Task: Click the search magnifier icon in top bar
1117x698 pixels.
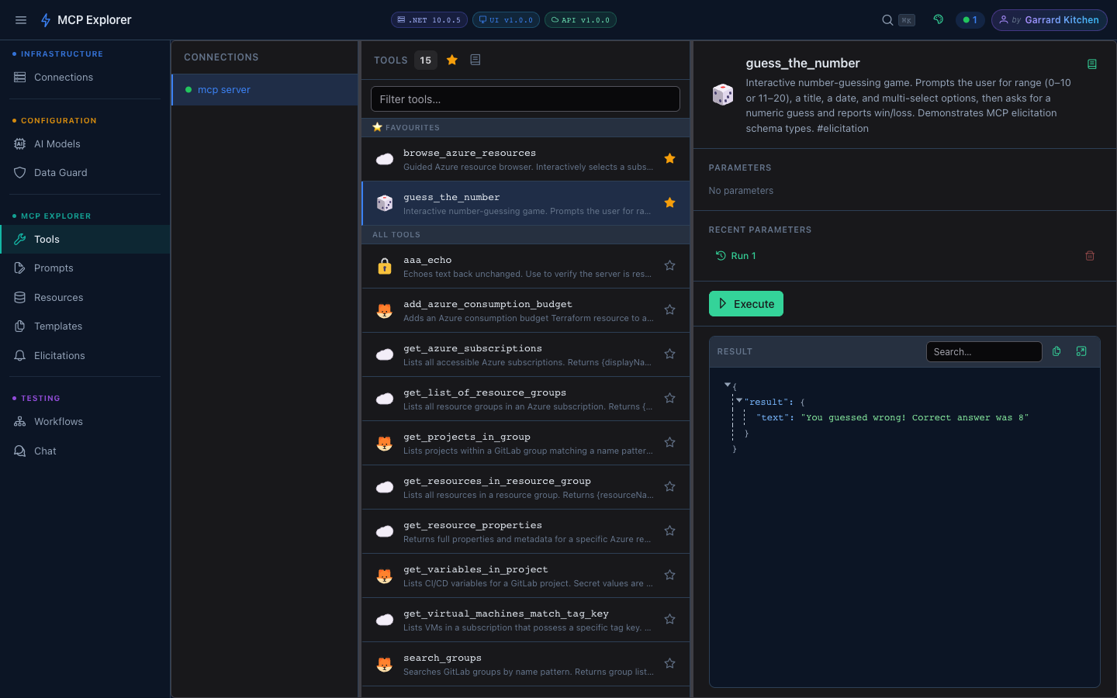Action: pyautogui.click(x=887, y=20)
